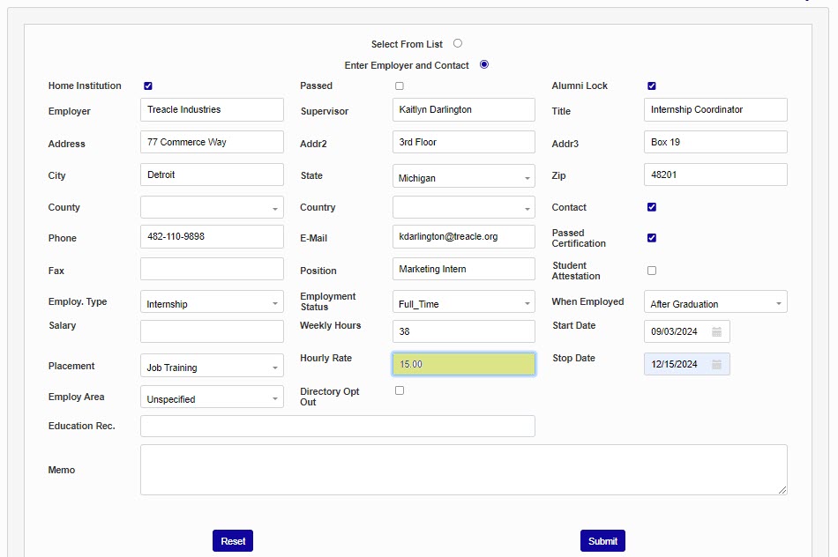The width and height of the screenshot is (838, 557).
Task: Click into the Memo text area
Action: pyautogui.click(x=463, y=470)
